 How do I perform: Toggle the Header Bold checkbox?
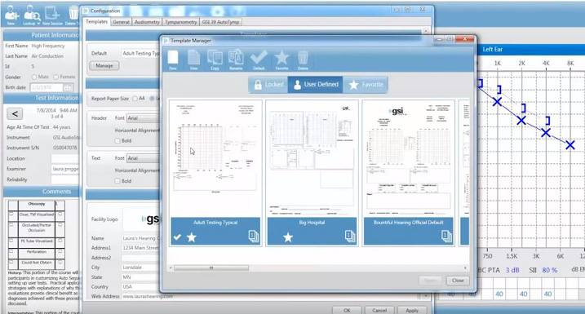pos(117,140)
